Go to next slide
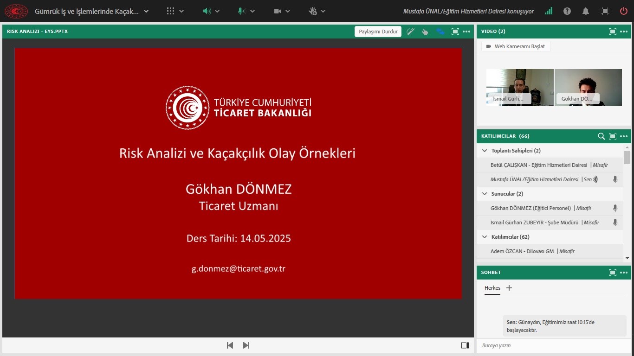Screen dimensions: 634x356 (x=246, y=345)
